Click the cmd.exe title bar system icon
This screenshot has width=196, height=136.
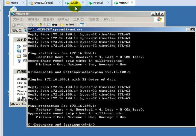pyautogui.click(x=30, y=29)
